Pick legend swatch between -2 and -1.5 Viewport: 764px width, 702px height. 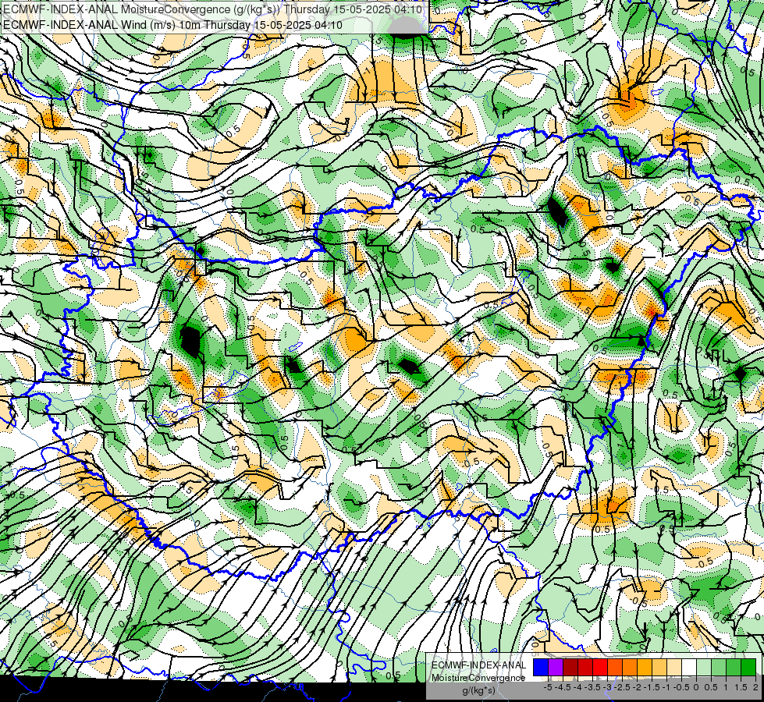645,668
